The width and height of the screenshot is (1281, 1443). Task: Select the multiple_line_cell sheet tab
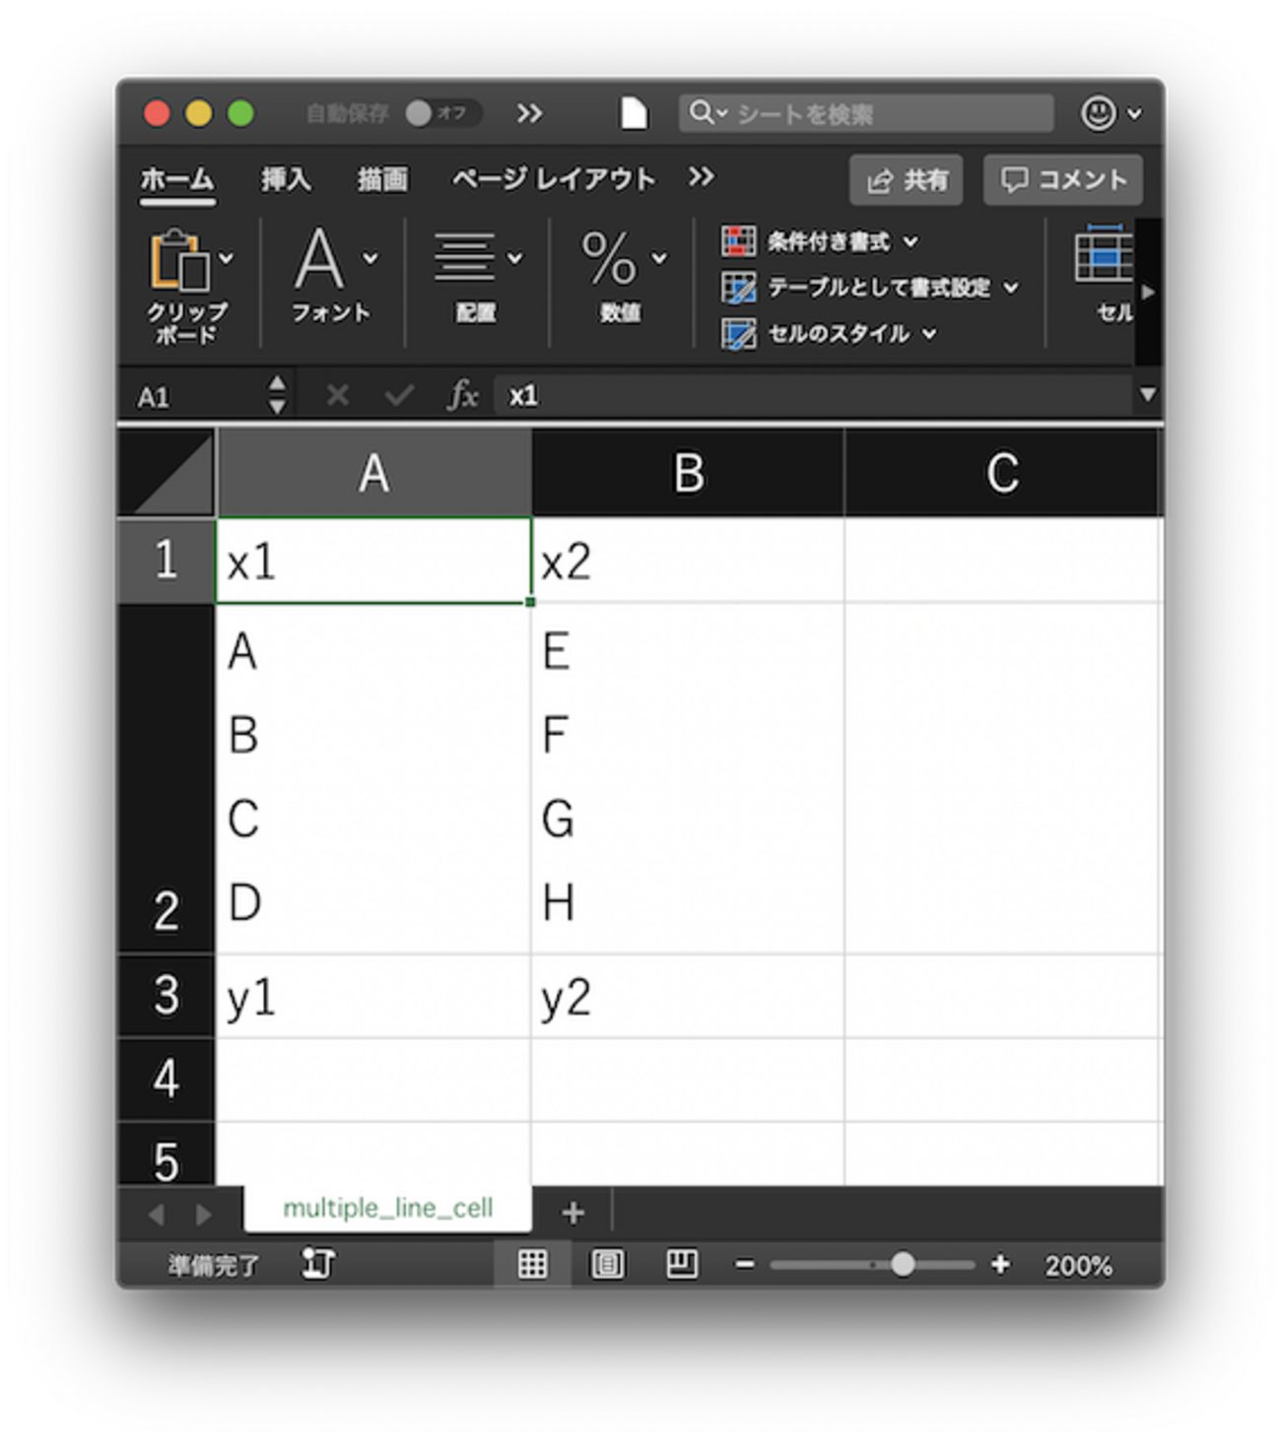tap(387, 1209)
